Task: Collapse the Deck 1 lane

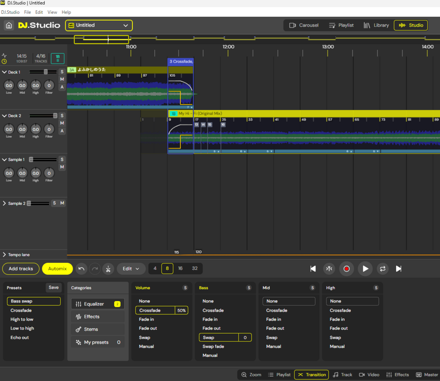Action: (x=4, y=72)
